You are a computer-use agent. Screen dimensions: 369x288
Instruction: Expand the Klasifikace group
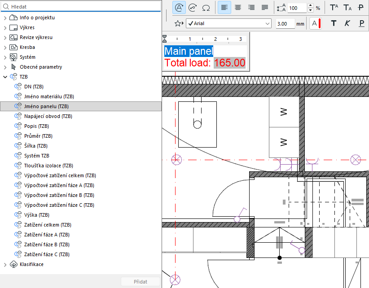click(5, 265)
